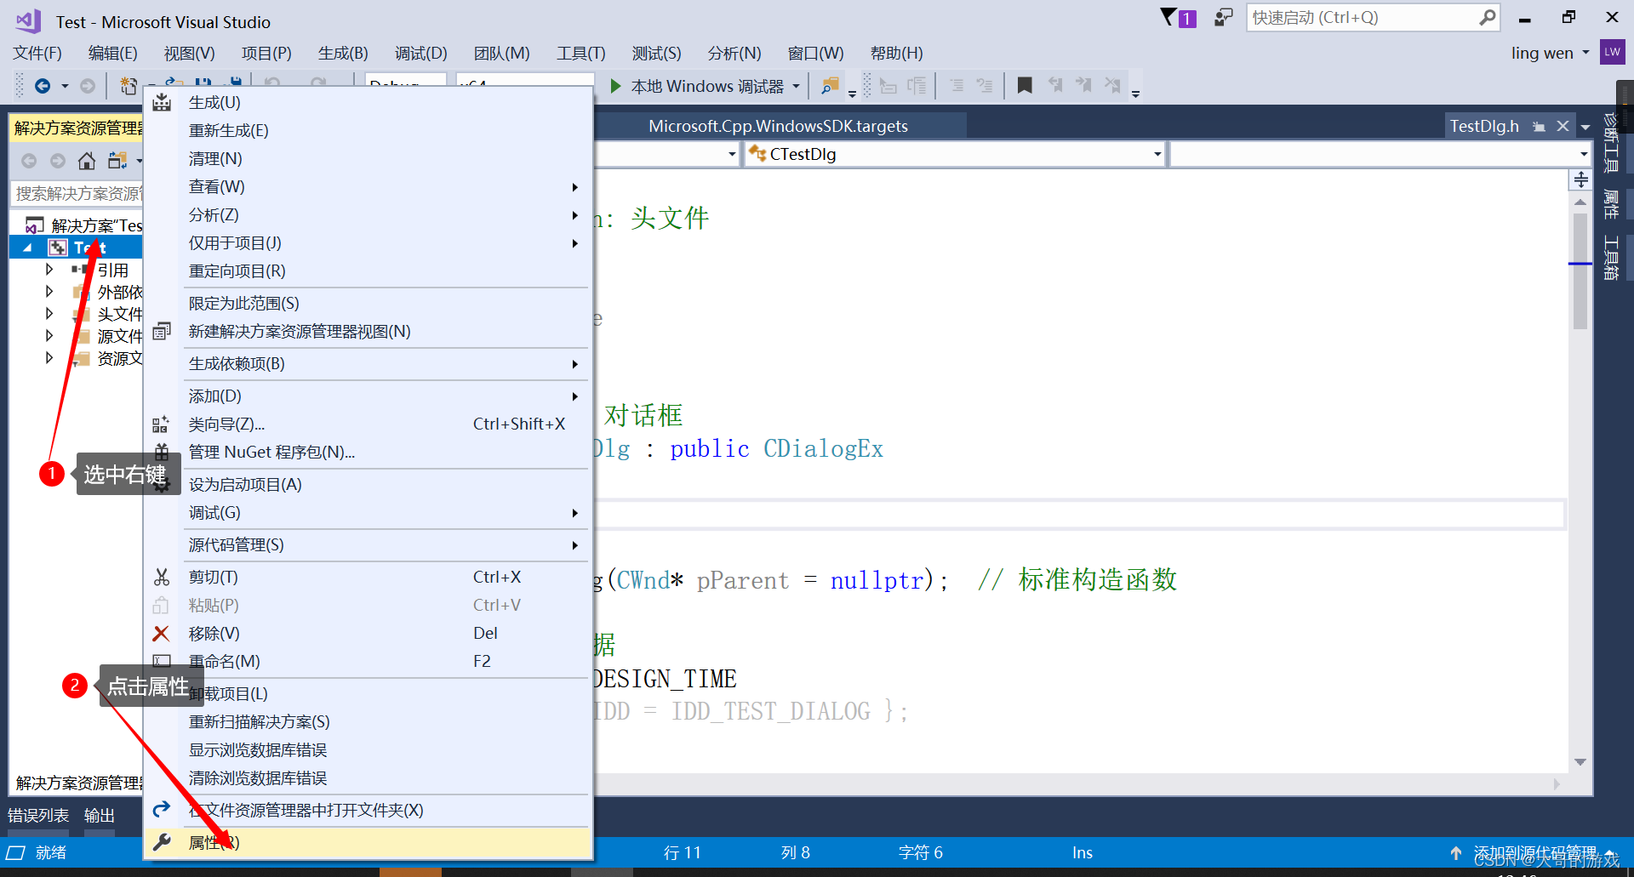Open 调试(D) menu in menu bar
The width and height of the screenshot is (1634, 877).
(420, 53)
